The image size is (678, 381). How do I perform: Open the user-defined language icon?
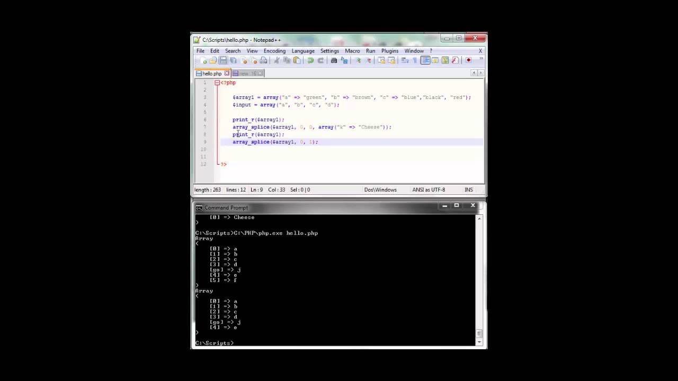tap(435, 60)
